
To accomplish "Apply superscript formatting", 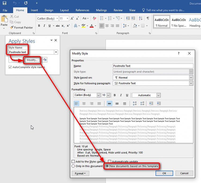I will click(x=68, y=26).
